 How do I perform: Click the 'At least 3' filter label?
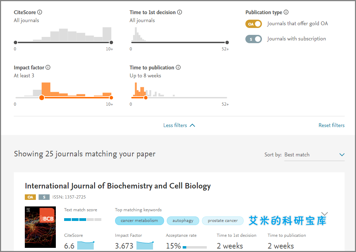coord(24,76)
